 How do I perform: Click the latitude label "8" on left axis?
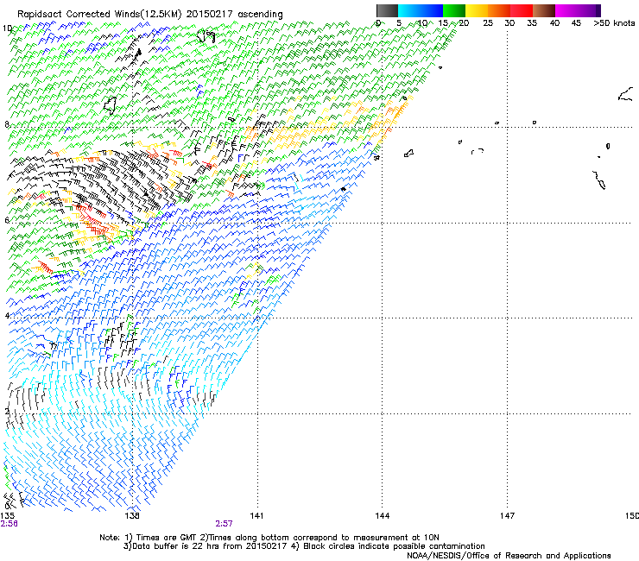coord(7,124)
